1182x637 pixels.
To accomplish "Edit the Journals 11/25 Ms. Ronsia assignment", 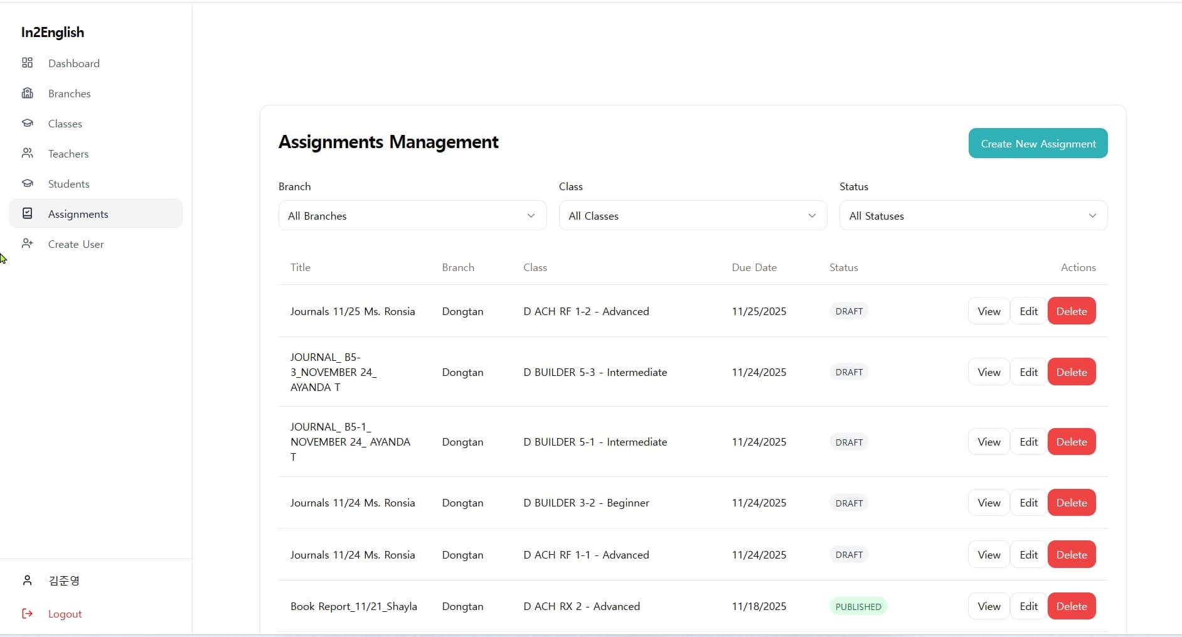I will click(x=1028, y=311).
